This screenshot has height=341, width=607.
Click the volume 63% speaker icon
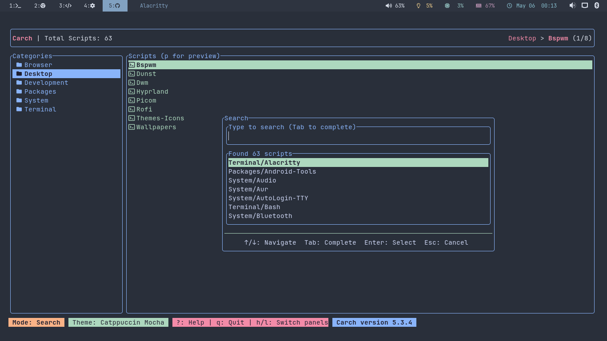(x=388, y=6)
